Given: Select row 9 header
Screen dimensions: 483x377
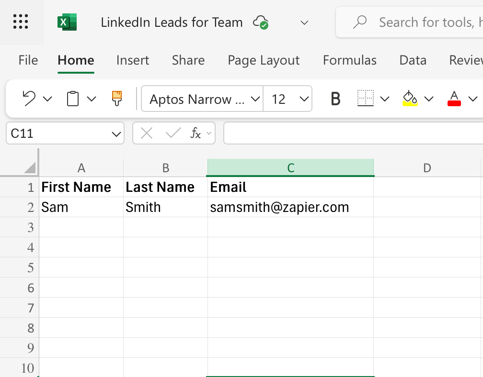Looking at the screenshot, I should [x=19, y=348].
